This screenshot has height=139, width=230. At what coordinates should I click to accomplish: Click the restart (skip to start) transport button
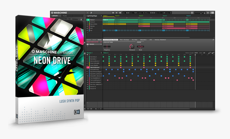(x=113, y=13)
